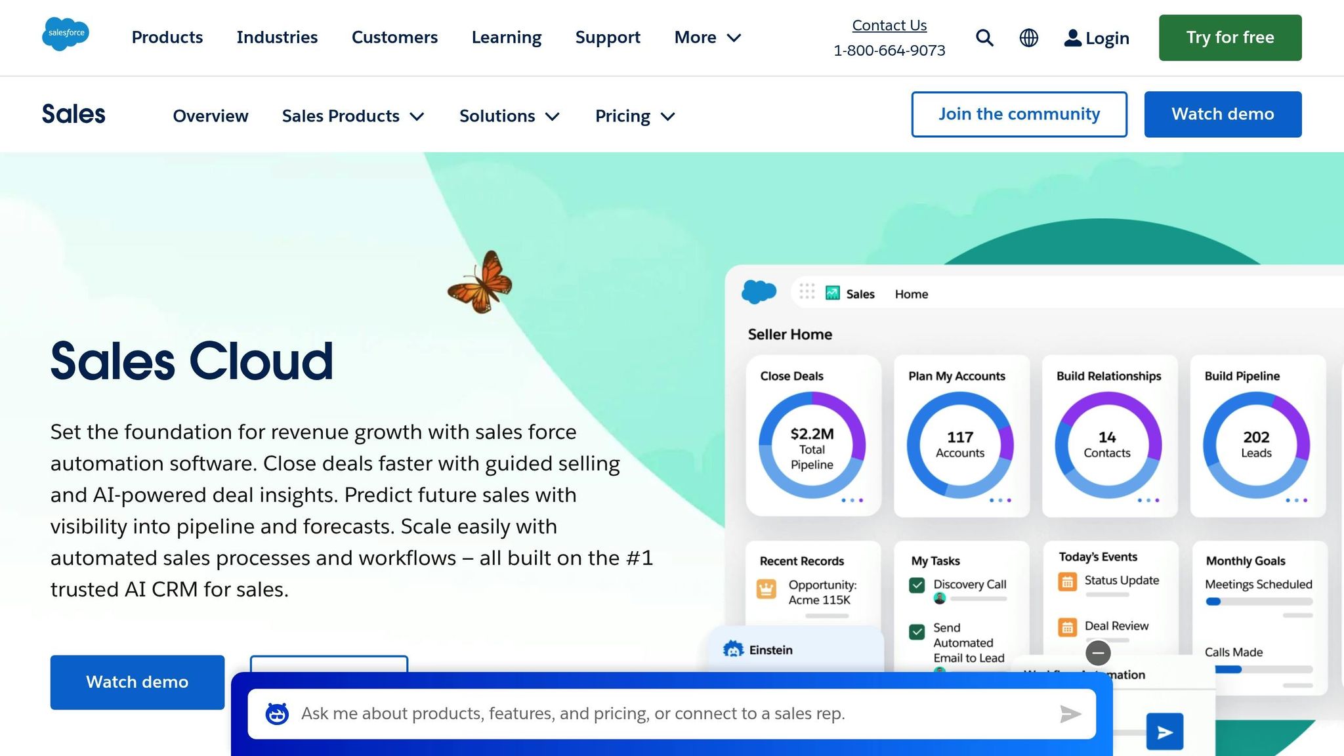Open Close Deals card three-dot menu

[x=852, y=501]
